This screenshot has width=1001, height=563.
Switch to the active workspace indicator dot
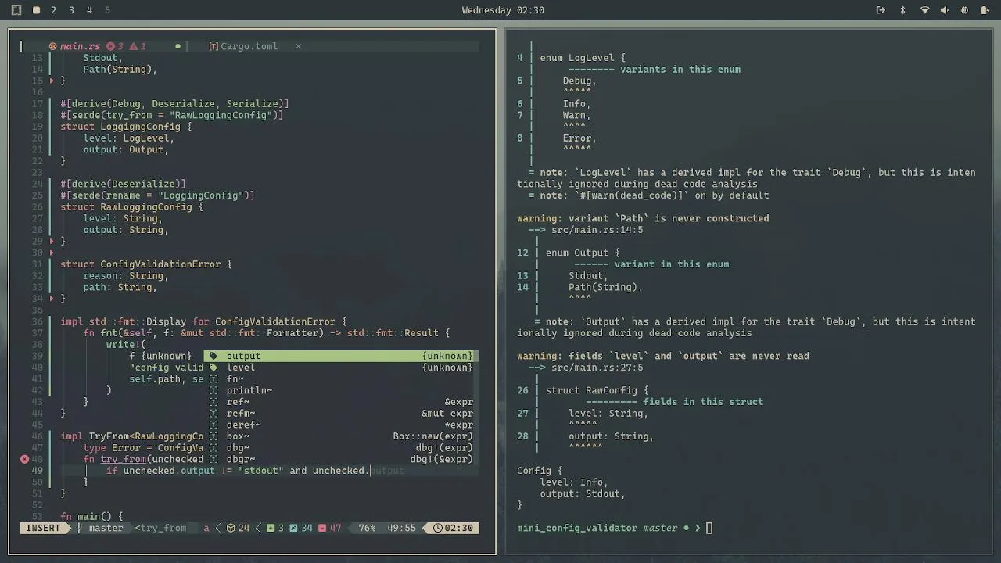point(36,10)
